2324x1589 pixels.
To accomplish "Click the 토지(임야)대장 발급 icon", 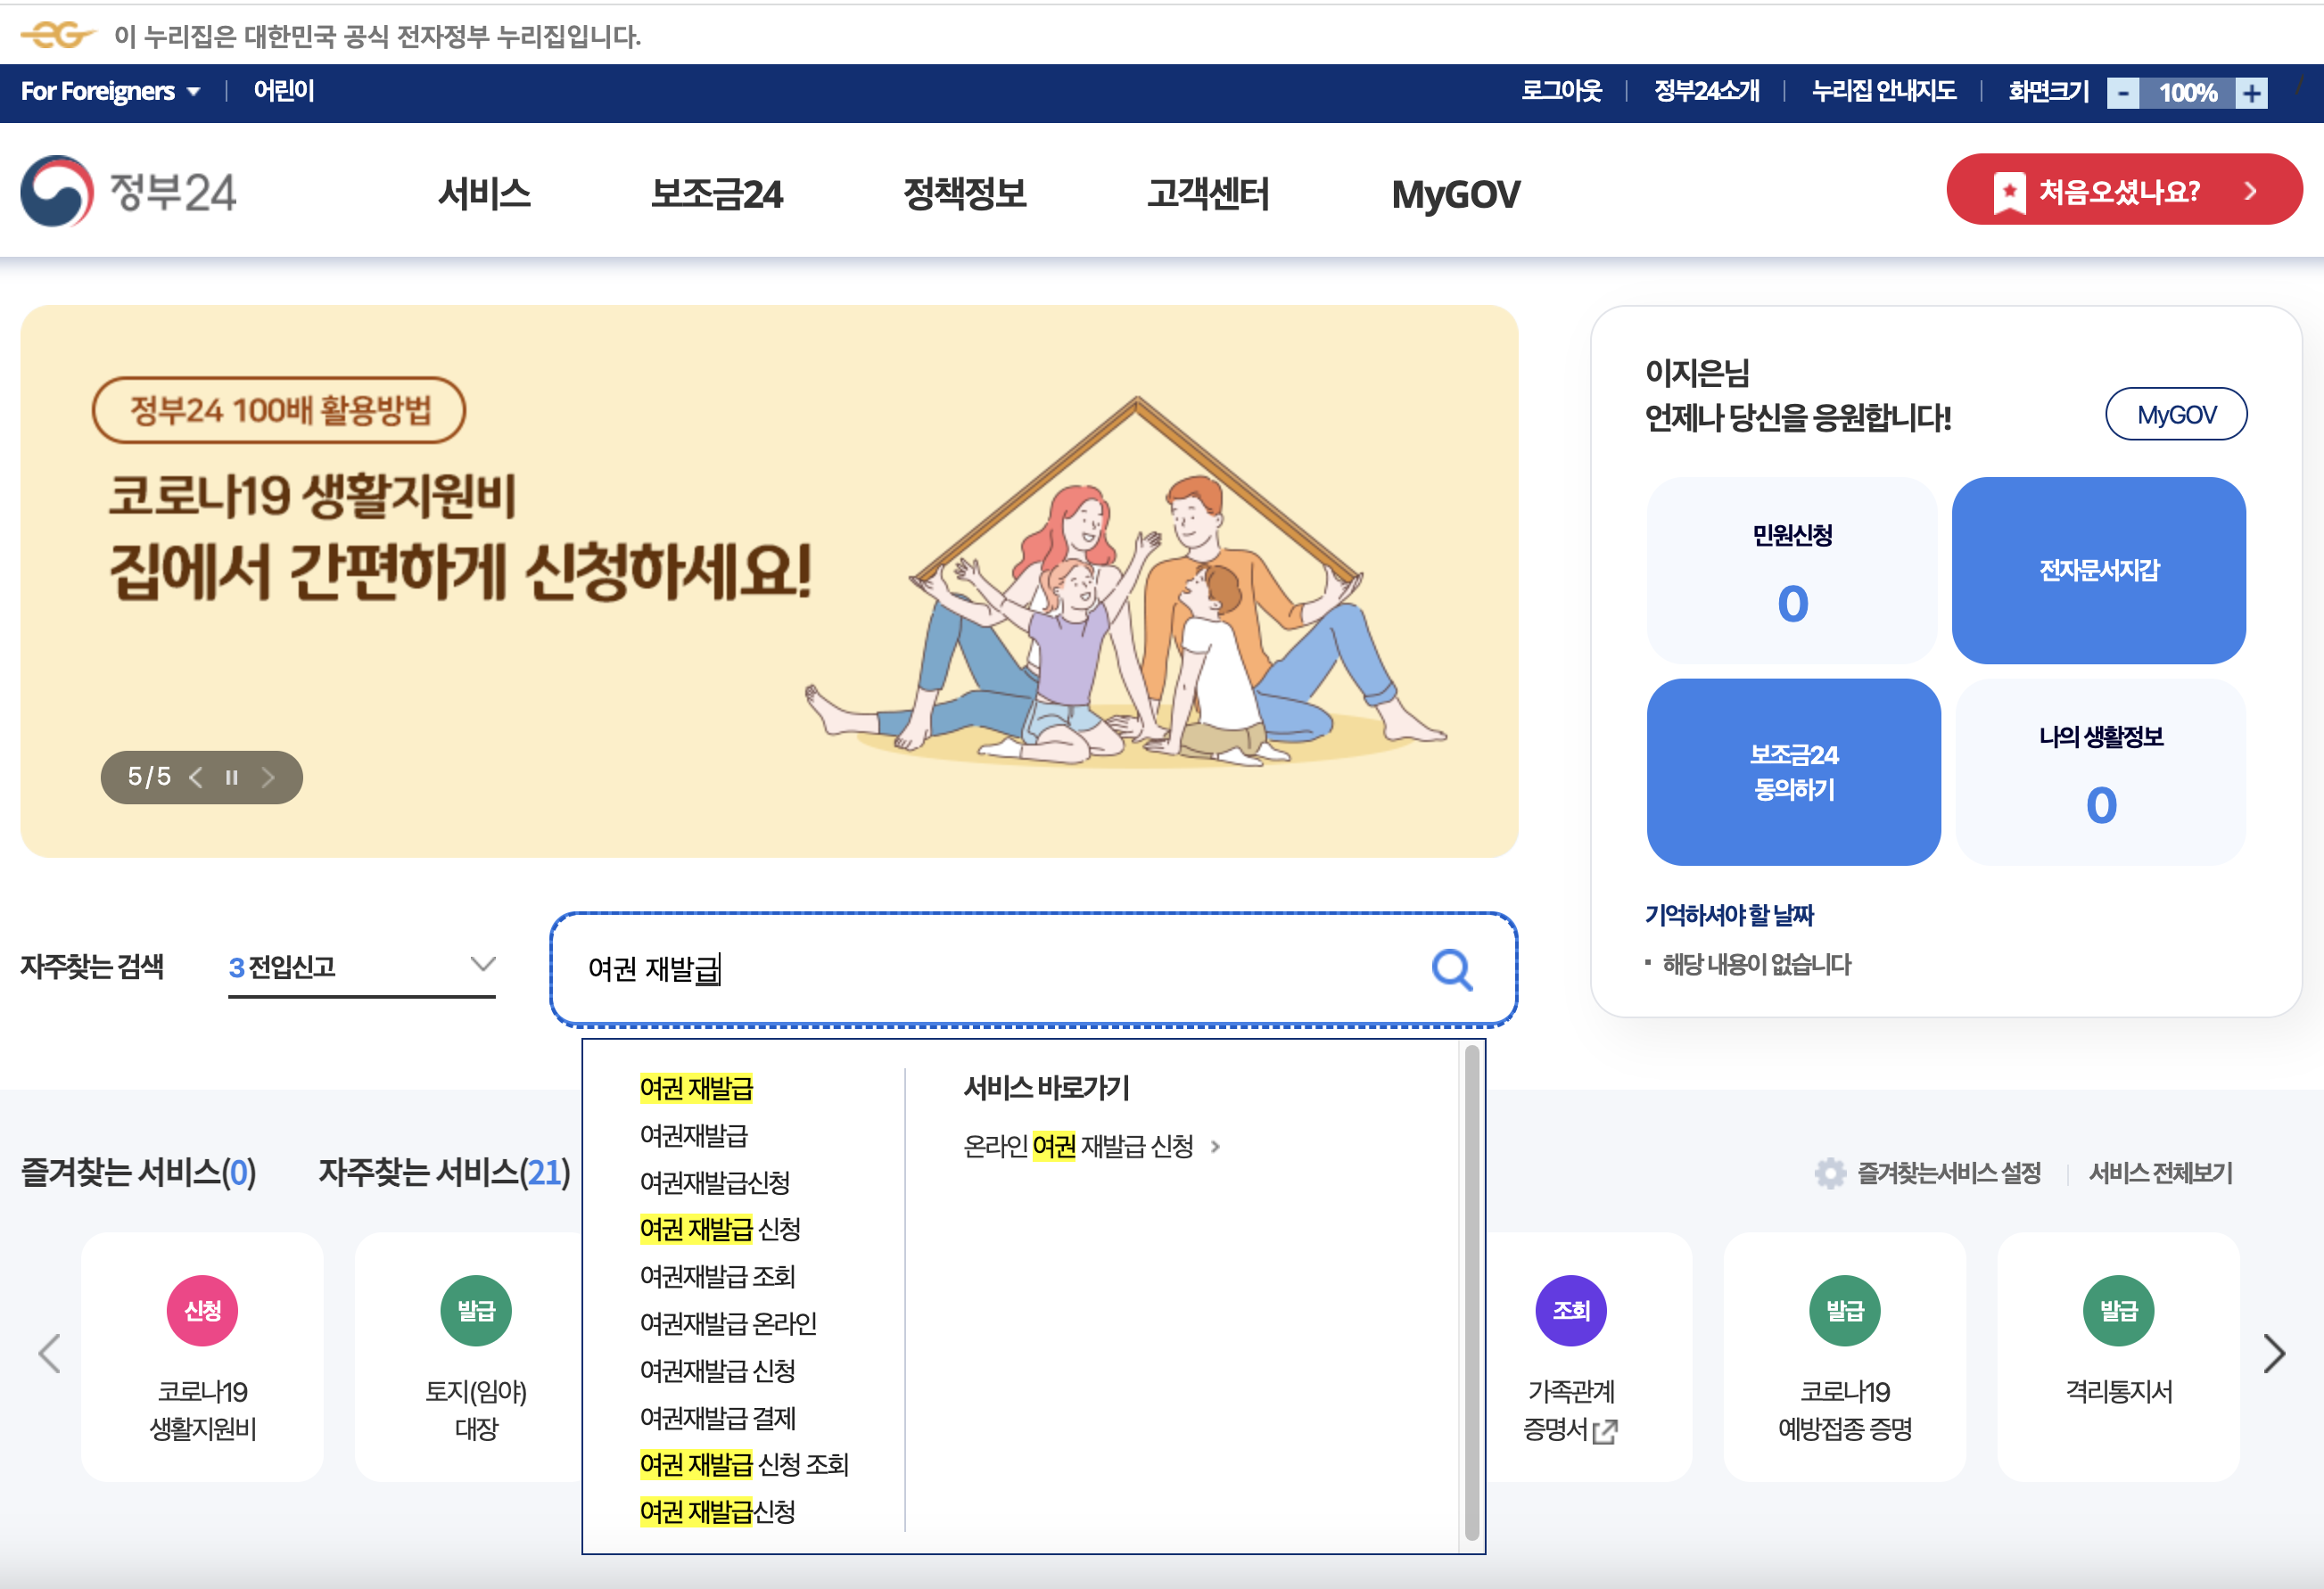I will (x=476, y=1310).
